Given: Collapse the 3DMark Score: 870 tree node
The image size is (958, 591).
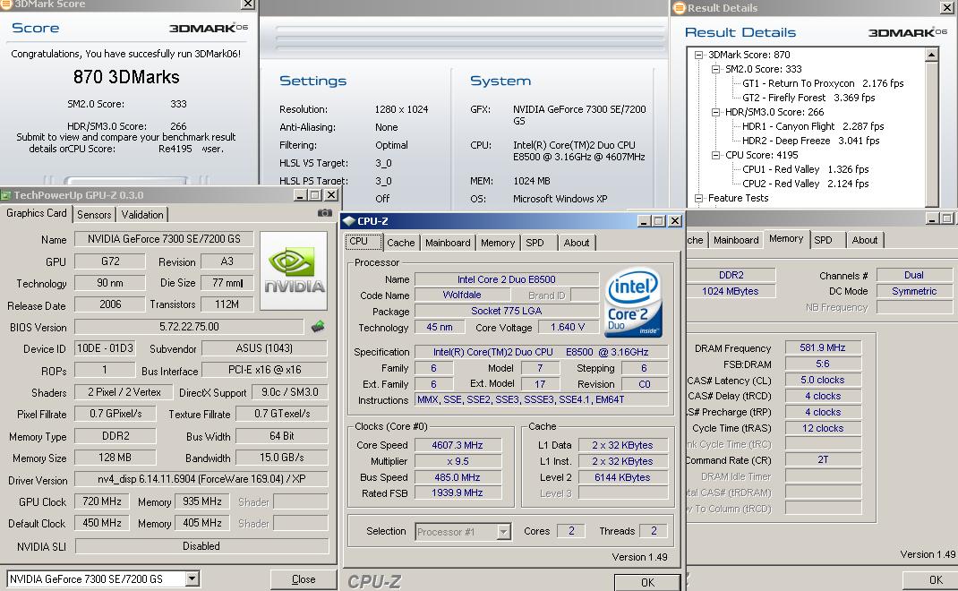Looking at the screenshot, I should pyautogui.click(x=698, y=55).
